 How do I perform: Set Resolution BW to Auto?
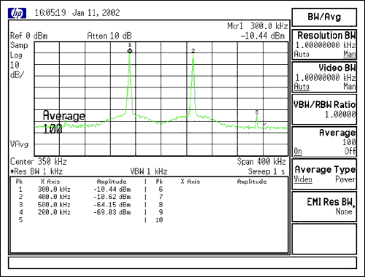point(301,54)
